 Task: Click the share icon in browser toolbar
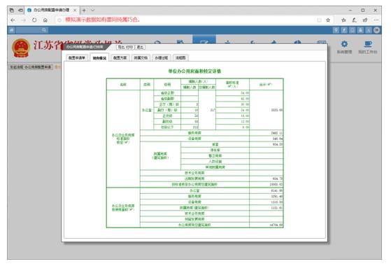(365, 20)
